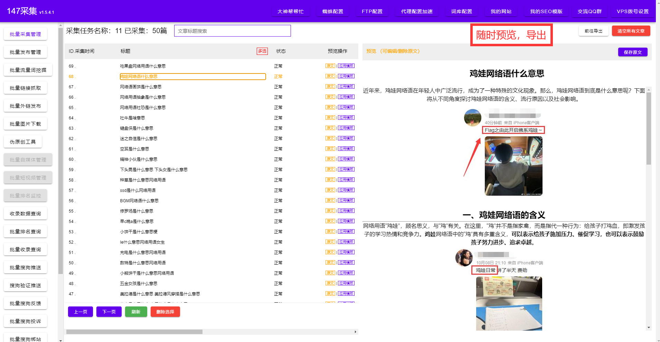Viewport: 660px width, 342px height.
Task: Open 批量排名查询 in the sidebar
Action: (x=25, y=232)
